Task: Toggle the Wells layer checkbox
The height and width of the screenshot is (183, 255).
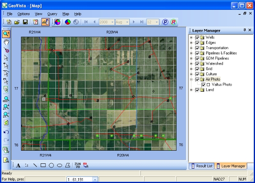Action: (x=198, y=38)
